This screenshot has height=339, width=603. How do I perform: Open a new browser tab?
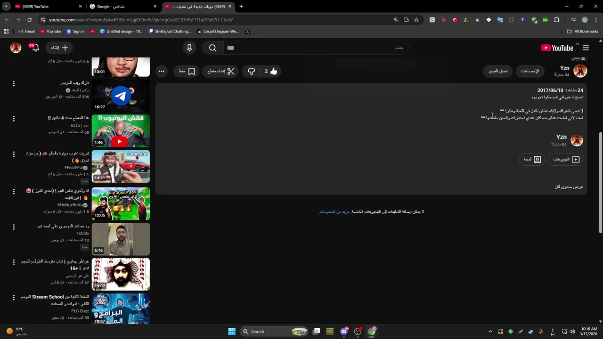click(241, 7)
